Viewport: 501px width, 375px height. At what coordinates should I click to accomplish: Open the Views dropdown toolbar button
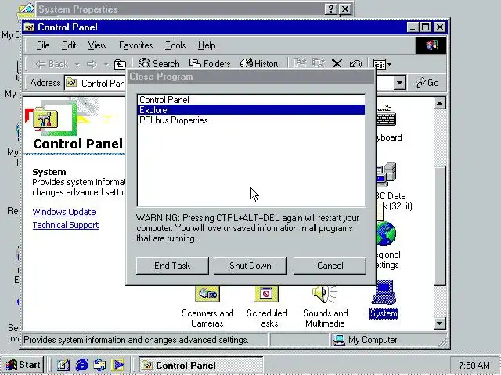(382, 64)
